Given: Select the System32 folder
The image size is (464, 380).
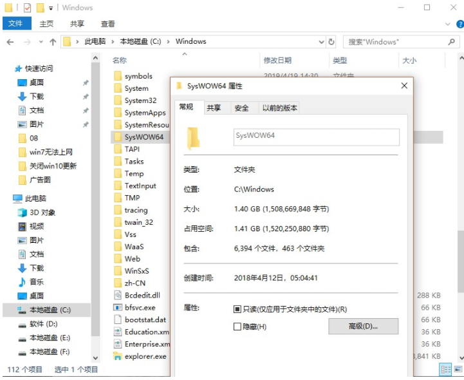Looking at the screenshot, I should tap(140, 100).
